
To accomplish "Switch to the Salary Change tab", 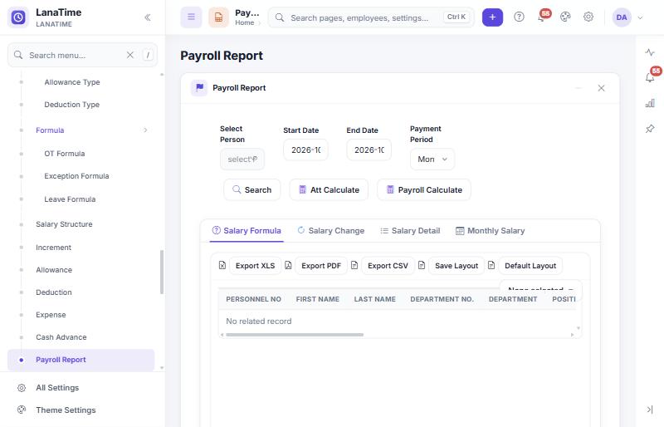I will coord(330,231).
